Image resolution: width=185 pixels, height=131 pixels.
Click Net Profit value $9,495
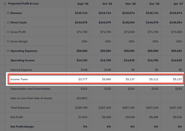click(154, 117)
